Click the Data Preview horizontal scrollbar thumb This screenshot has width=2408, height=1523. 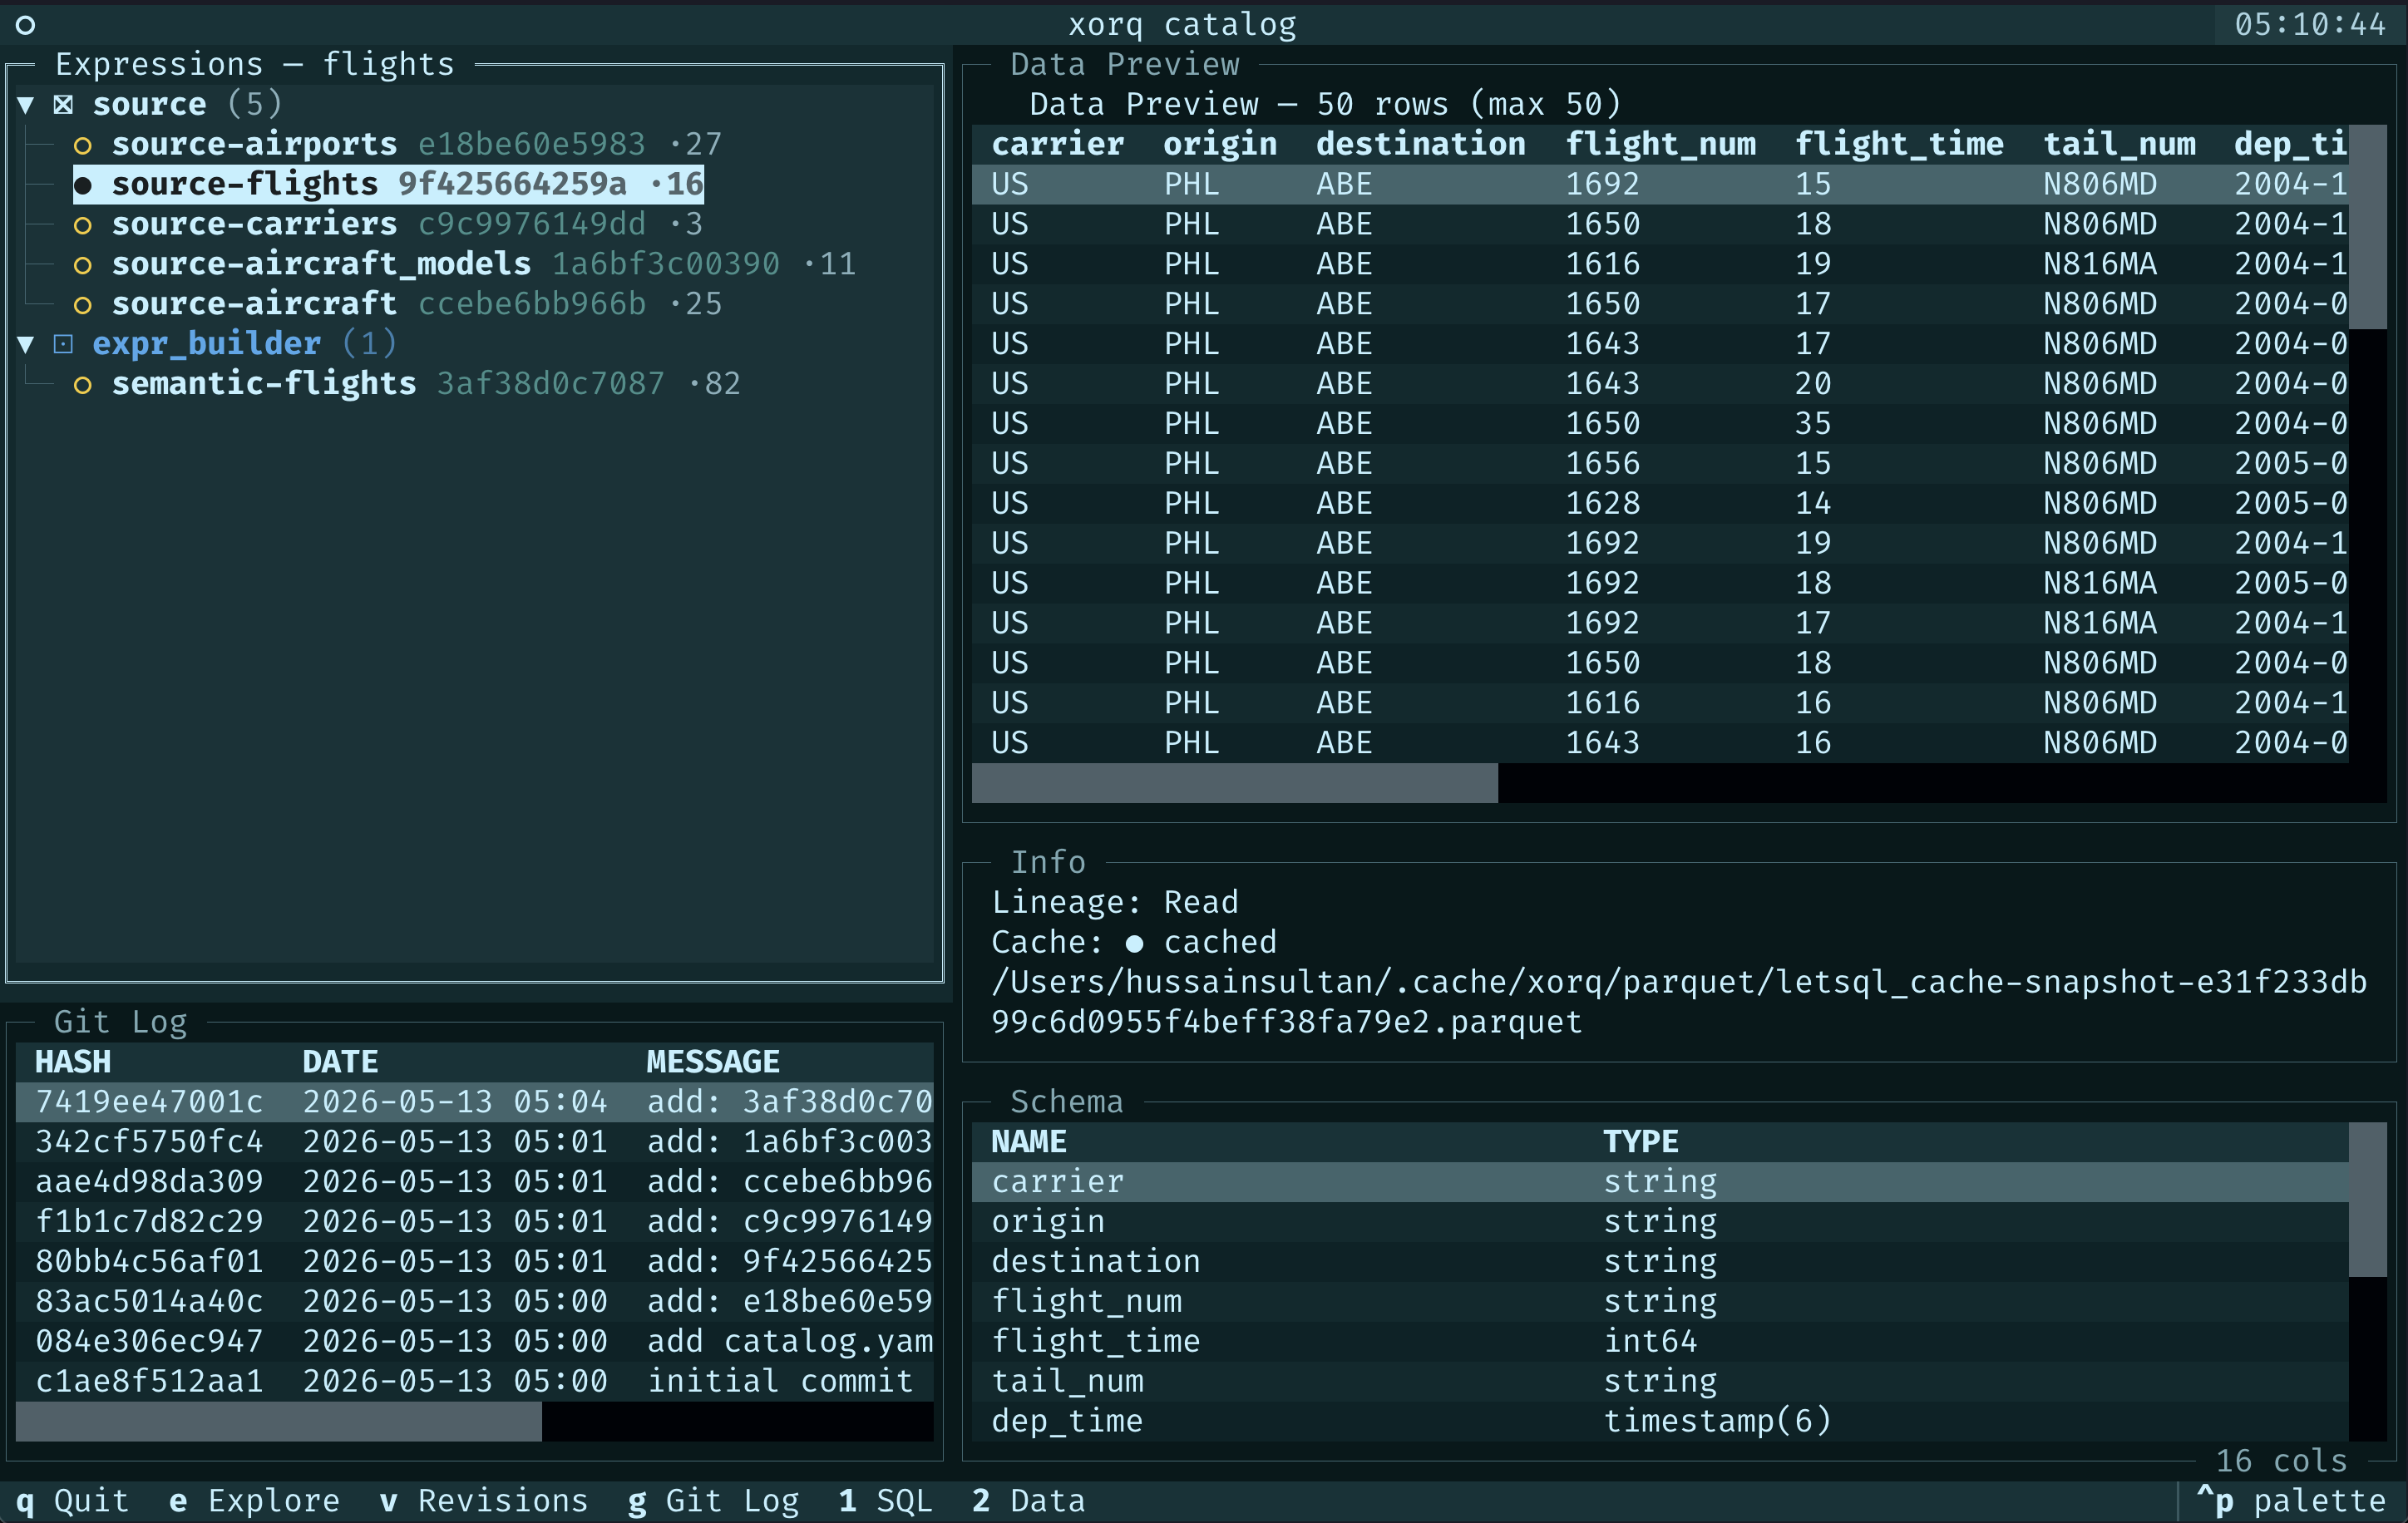click(x=1235, y=783)
